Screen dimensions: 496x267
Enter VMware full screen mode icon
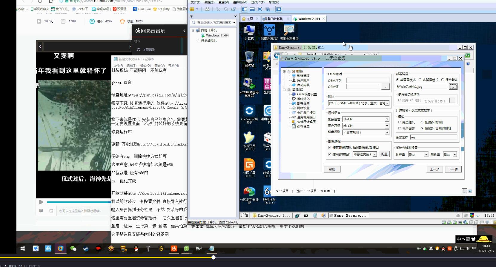(260, 9)
